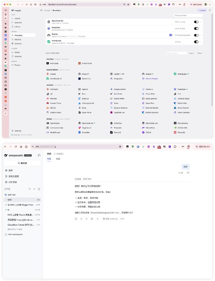Viewport: 215px width, 281px height.
Task: Open Sessions in magpie sidebar
Action: pos(18,22)
